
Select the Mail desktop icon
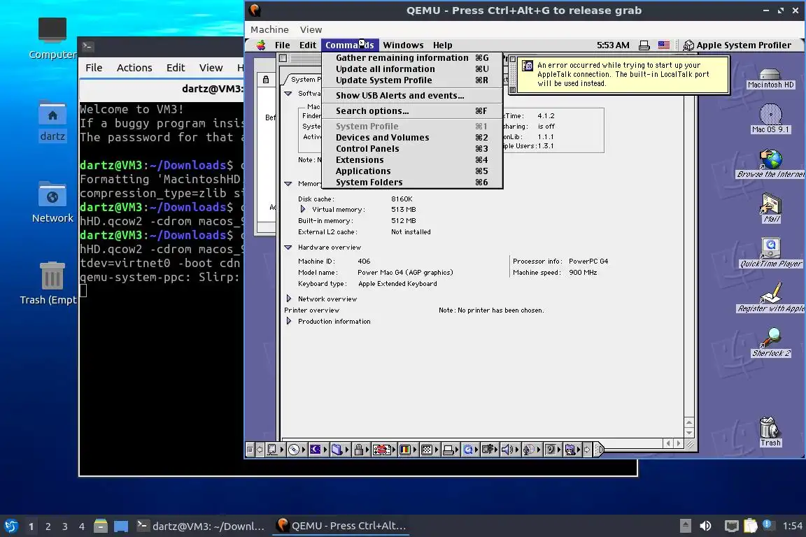(x=770, y=208)
